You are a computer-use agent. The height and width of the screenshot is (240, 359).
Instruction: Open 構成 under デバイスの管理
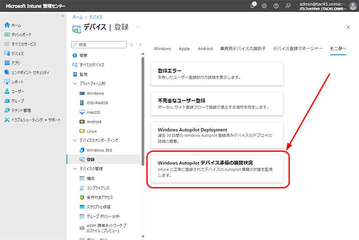pyautogui.click(x=87, y=179)
